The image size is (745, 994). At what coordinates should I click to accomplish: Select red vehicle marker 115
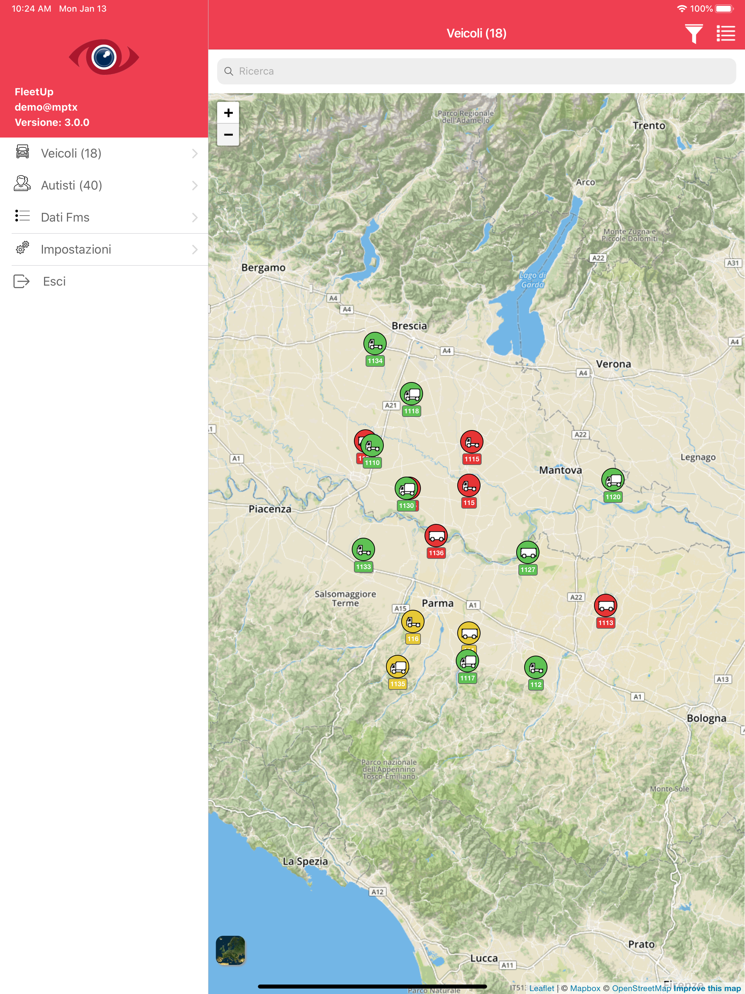point(469,486)
